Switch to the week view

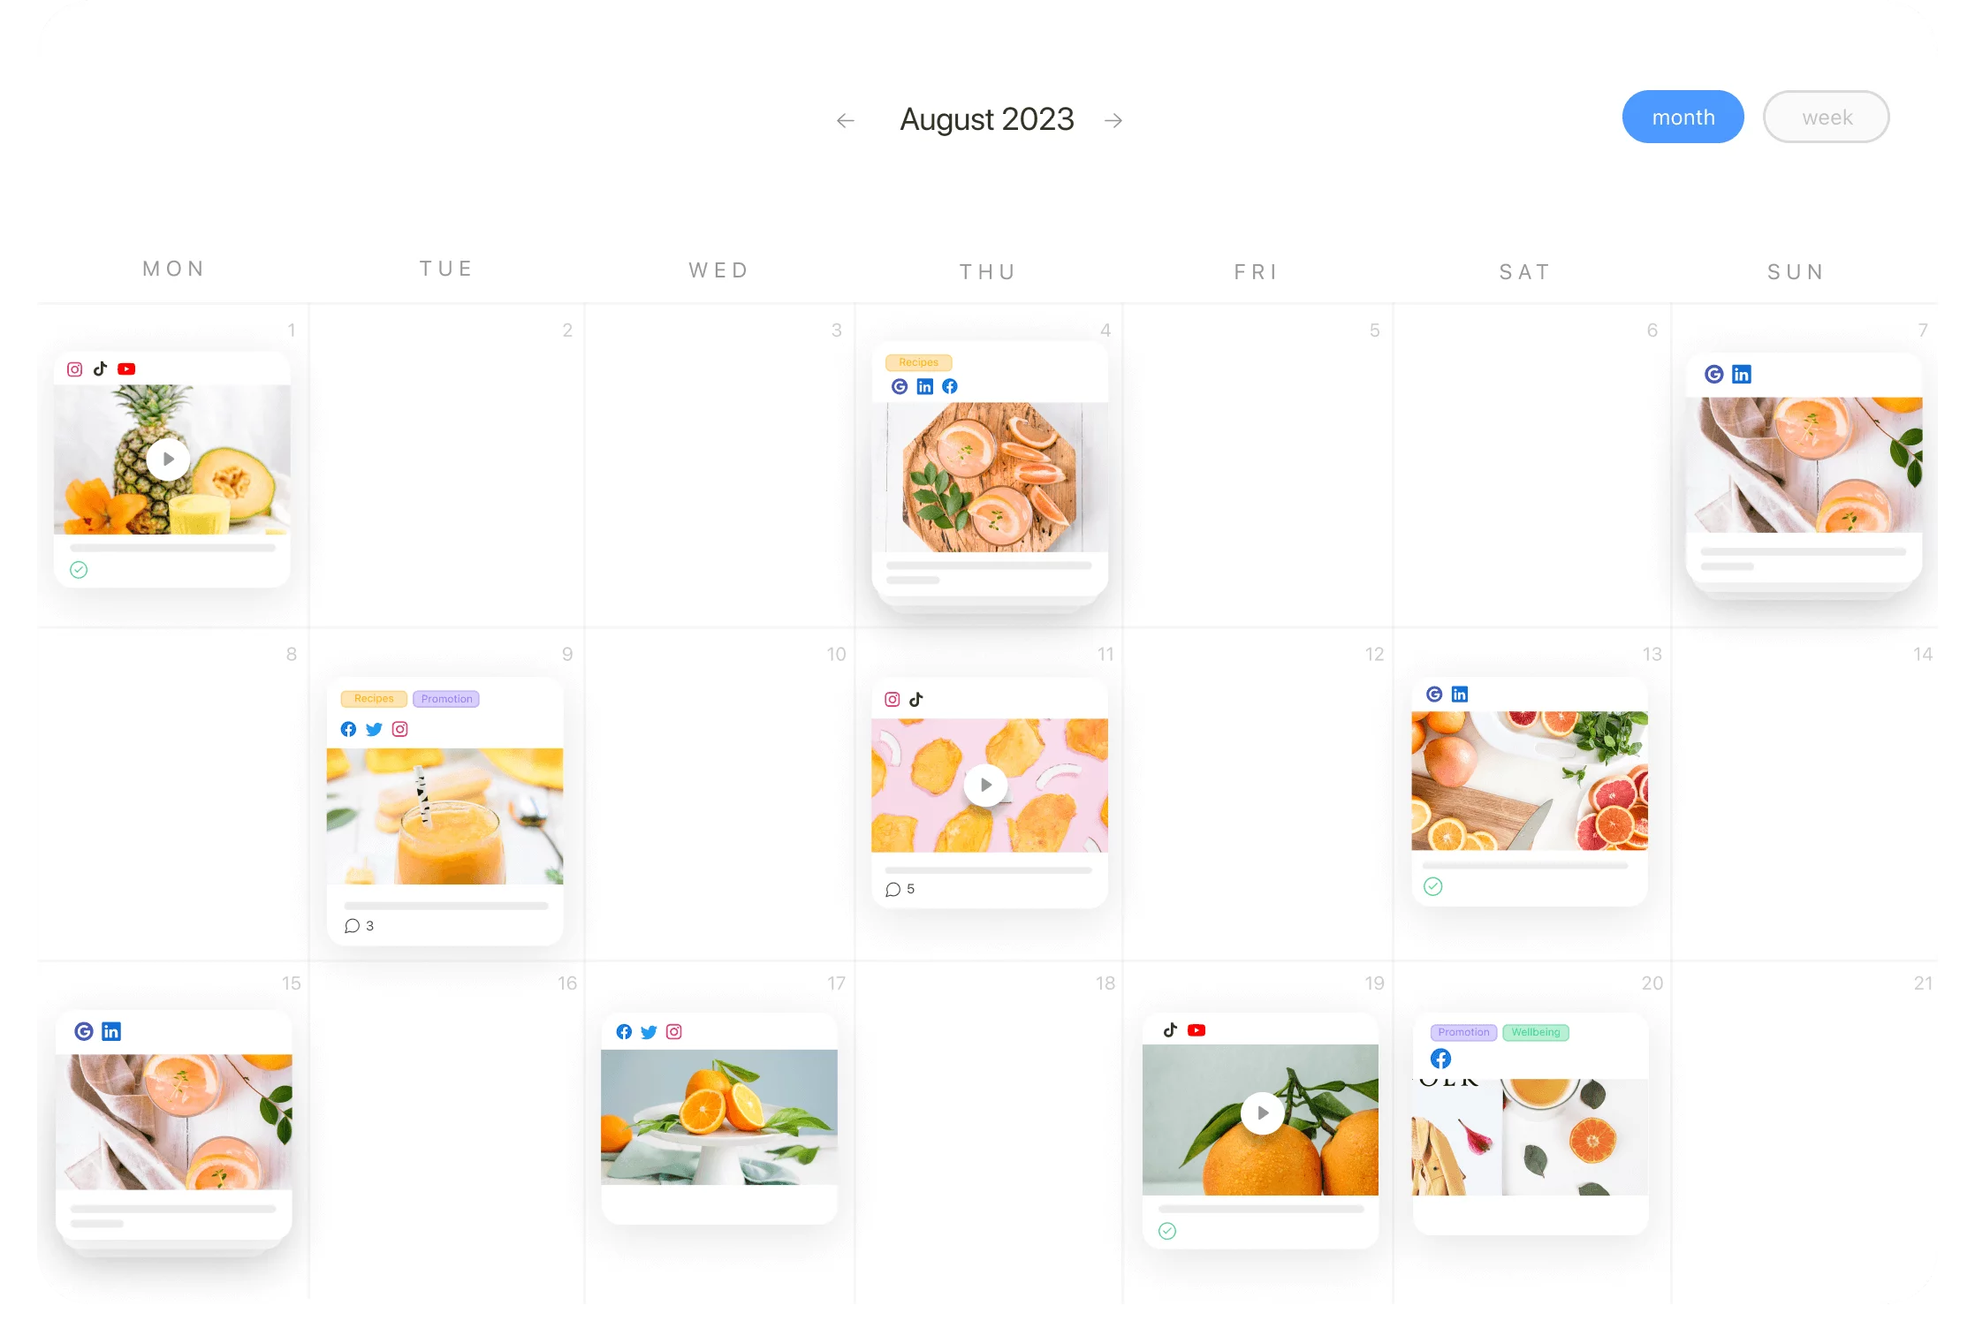pyautogui.click(x=1825, y=117)
